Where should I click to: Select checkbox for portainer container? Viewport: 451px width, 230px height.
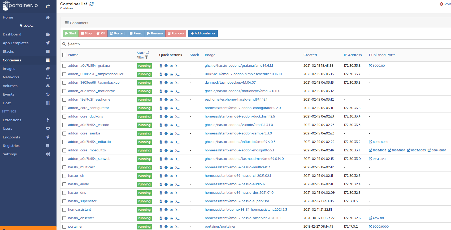pyautogui.click(x=64, y=227)
